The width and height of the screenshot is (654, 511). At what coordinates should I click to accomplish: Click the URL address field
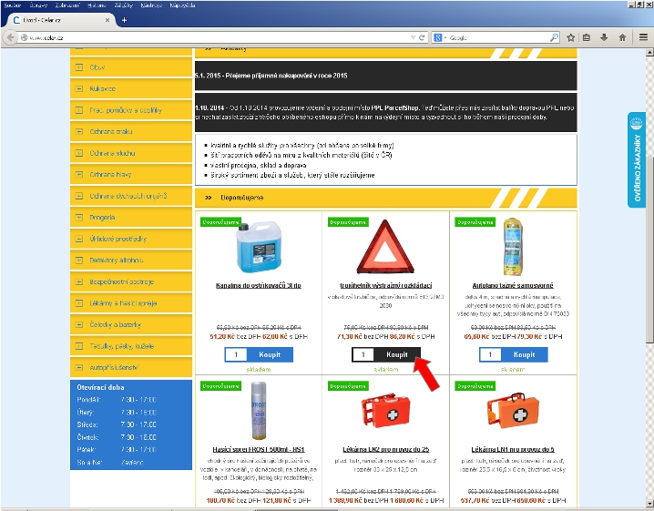215,37
